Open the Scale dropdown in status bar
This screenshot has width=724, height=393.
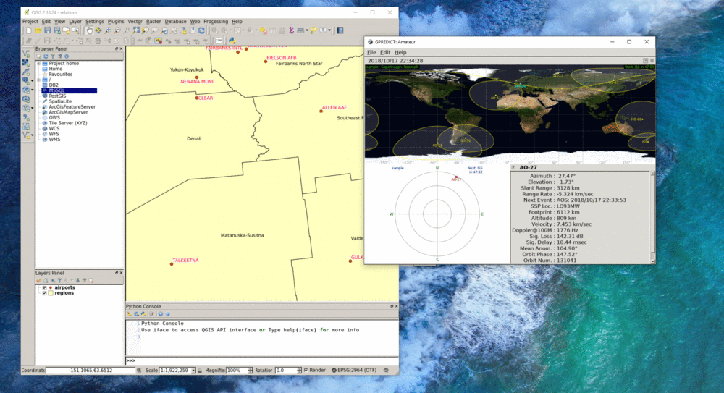pyautogui.click(x=193, y=370)
